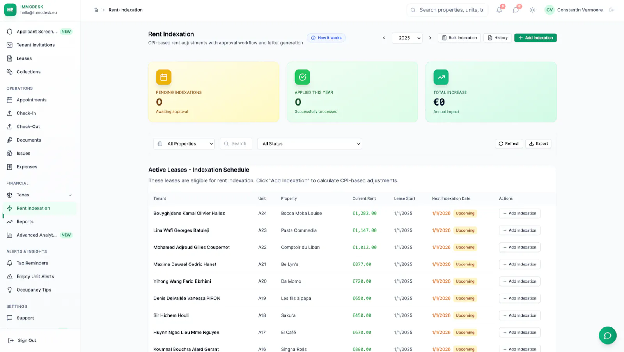Open Documents page

[40, 140]
